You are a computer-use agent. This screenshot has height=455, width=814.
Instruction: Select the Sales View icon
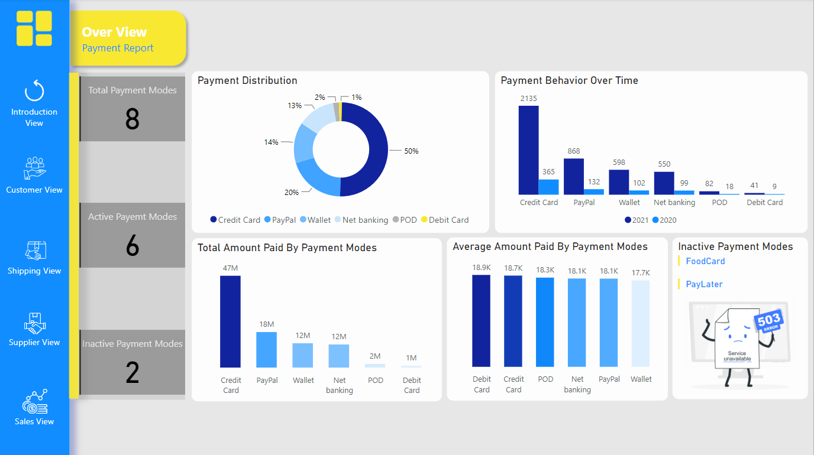(34, 401)
